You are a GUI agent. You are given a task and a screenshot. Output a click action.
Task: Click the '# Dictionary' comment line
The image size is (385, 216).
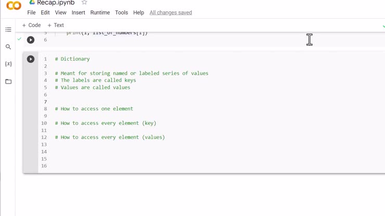72,59
